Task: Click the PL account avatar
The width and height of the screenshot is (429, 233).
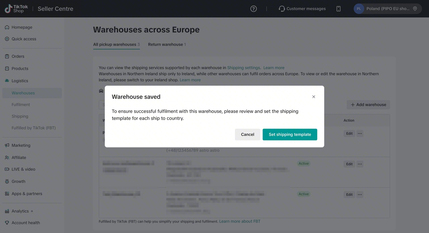Action: pyautogui.click(x=359, y=9)
